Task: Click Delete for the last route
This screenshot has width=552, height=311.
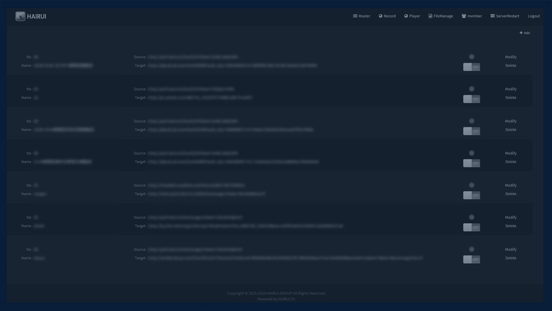Action: (511, 258)
